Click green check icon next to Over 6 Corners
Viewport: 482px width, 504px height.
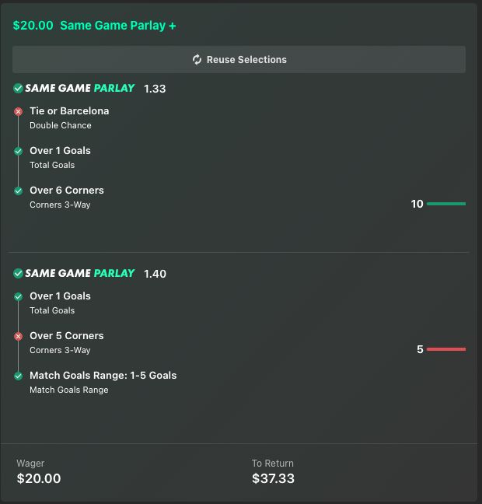coord(19,191)
